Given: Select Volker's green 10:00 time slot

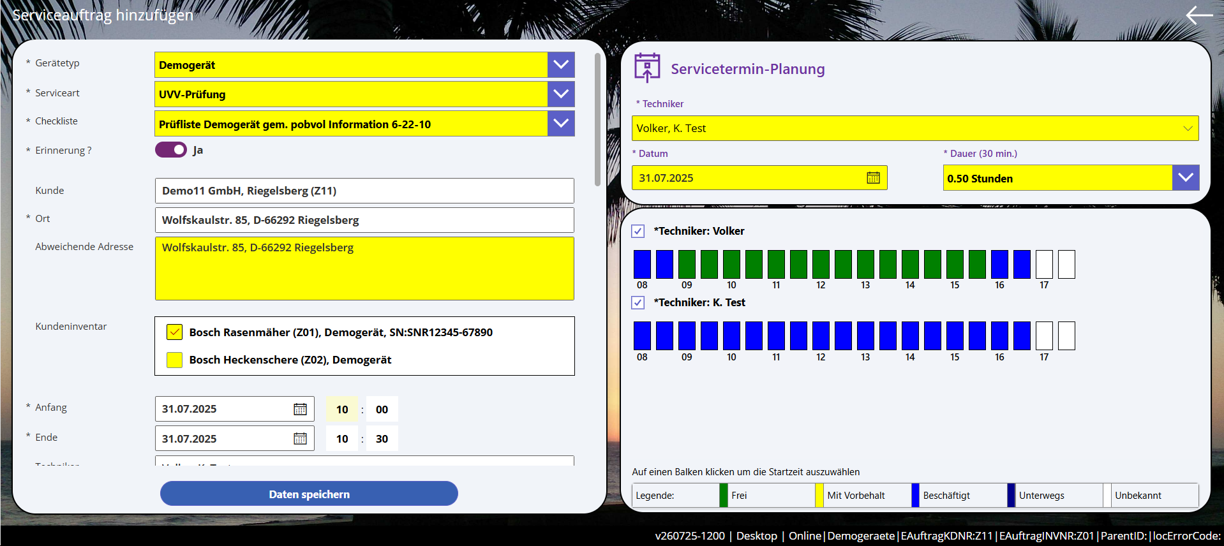Looking at the screenshot, I should pyautogui.click(x=731, y=264).
